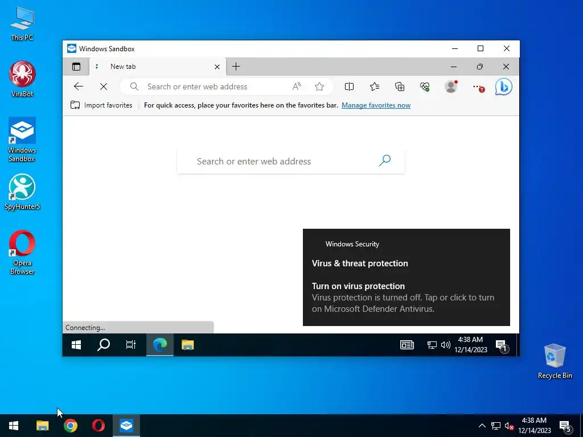Open File Explorer in sandbox taskbar
The height and width of the screenshot is (437, 583).
(x=188, y=345)
